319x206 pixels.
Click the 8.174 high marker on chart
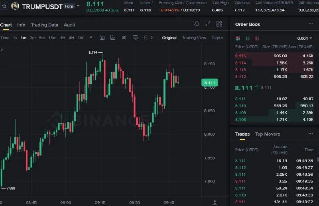(93, 52)
